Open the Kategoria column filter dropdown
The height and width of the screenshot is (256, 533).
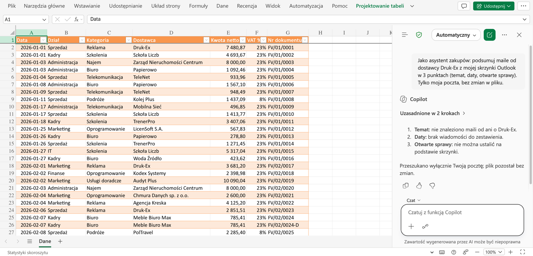point(129,40)
